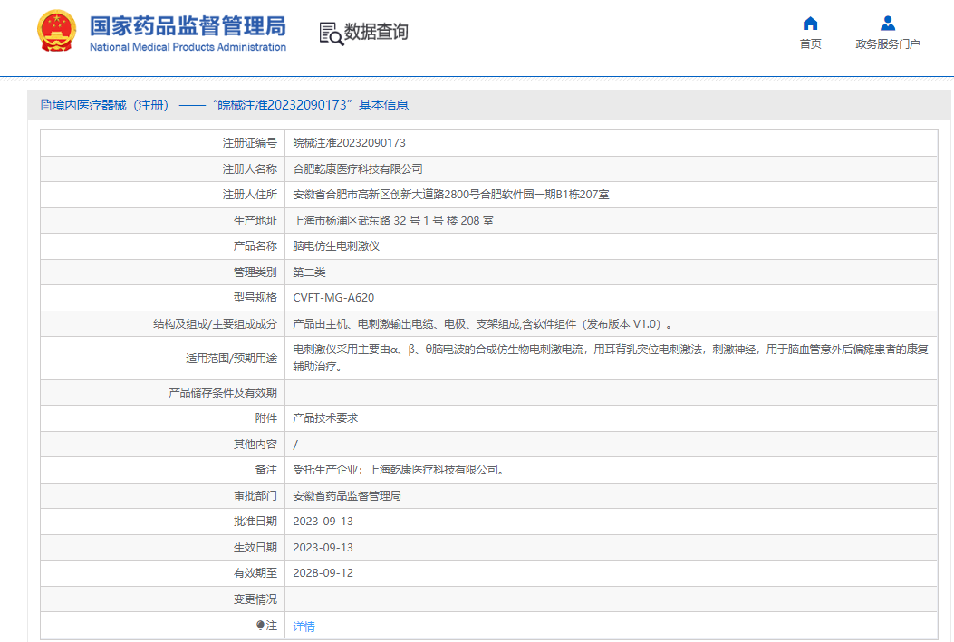Open 政务服务门户 text link
The width and height of the screenshot is (954, 642).
click(888, 43)
